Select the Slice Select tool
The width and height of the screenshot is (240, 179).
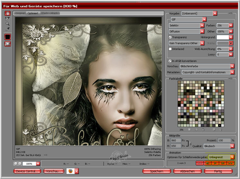click(7, 19)
